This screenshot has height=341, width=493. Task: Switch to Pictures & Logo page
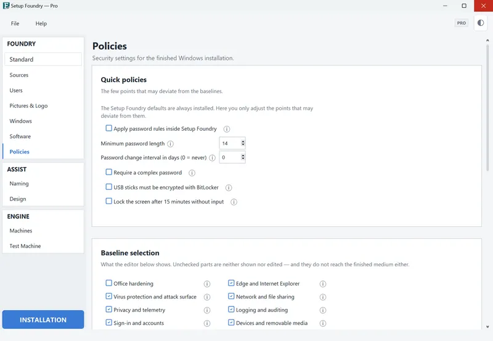[43, 106]
